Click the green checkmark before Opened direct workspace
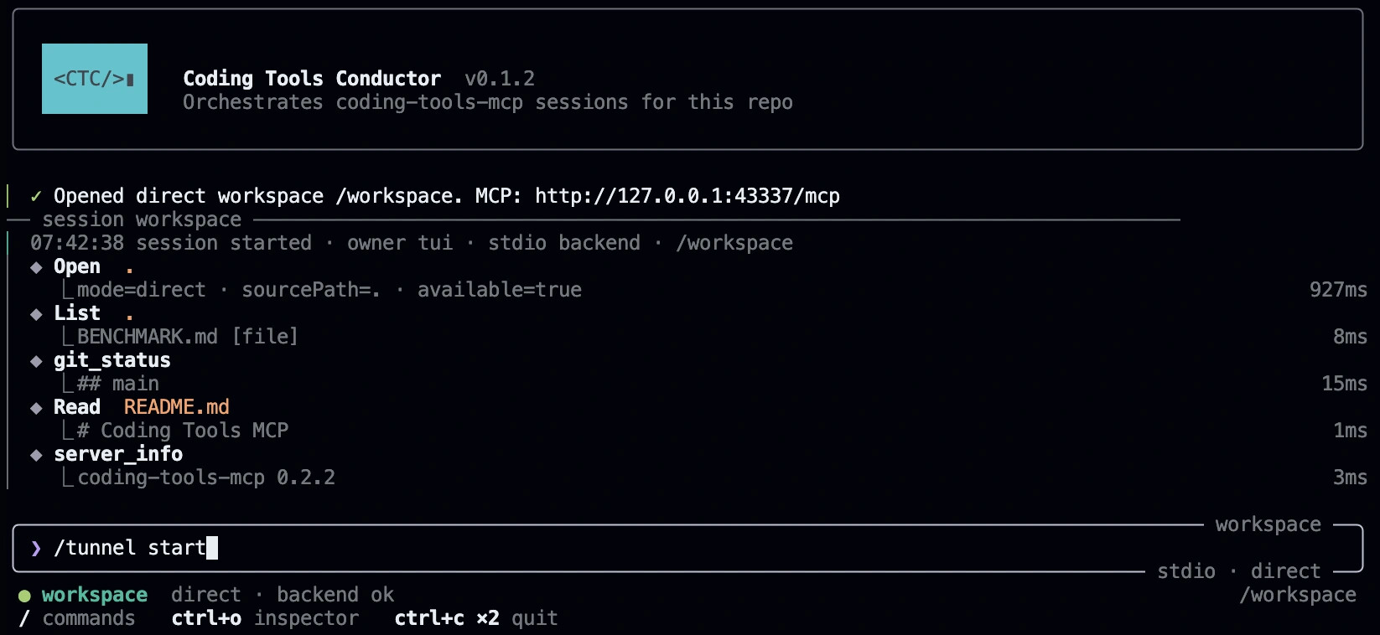This screenshot has width=1380, height=635. 36,196
